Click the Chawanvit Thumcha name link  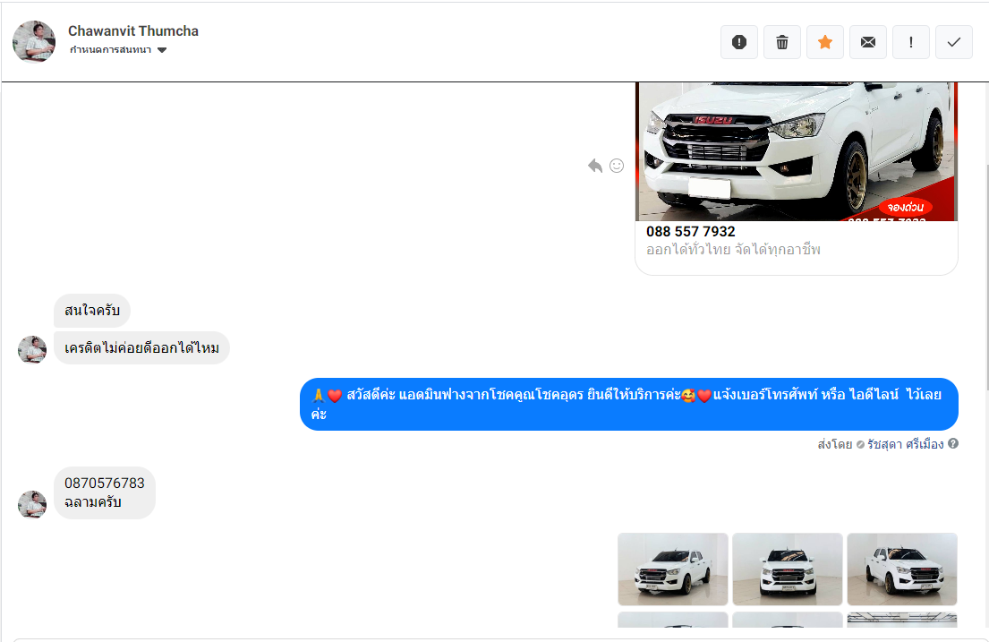click(x=133, y=31)
